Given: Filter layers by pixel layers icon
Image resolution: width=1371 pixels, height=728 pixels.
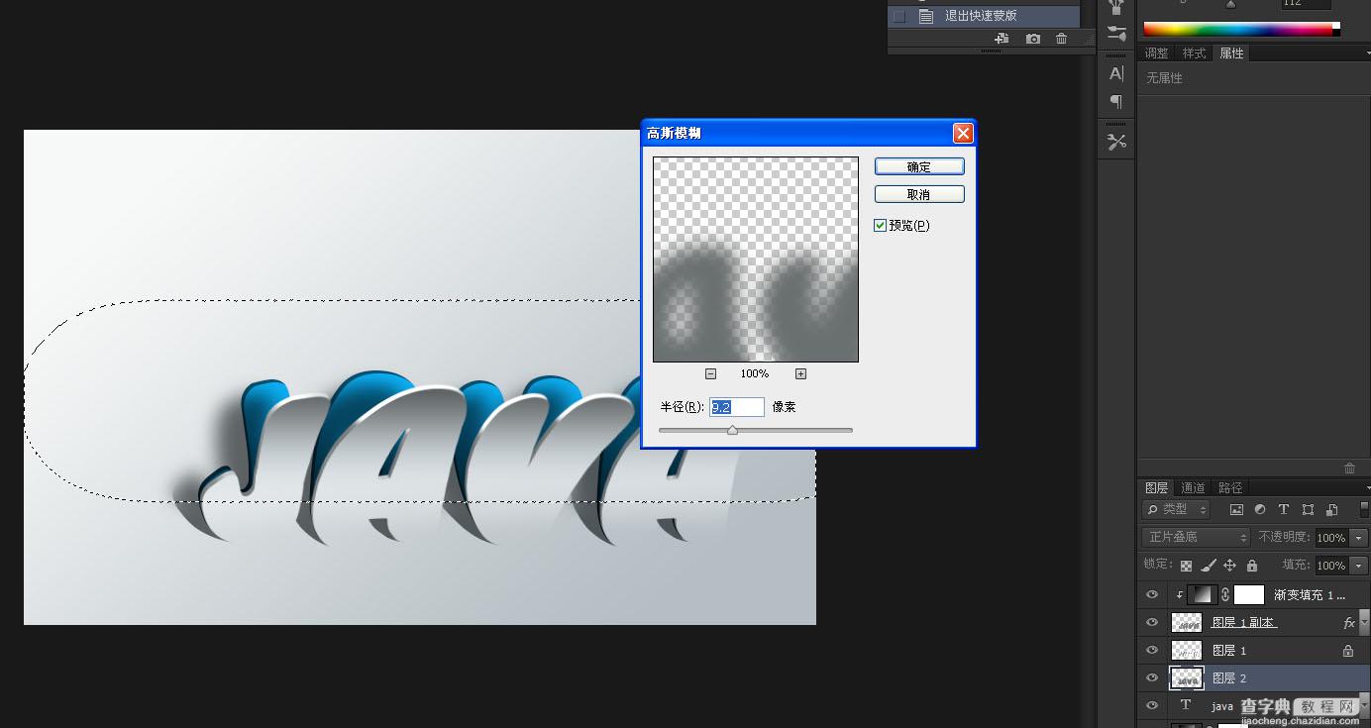Looking at the screenshot, I should (1236, 509).
